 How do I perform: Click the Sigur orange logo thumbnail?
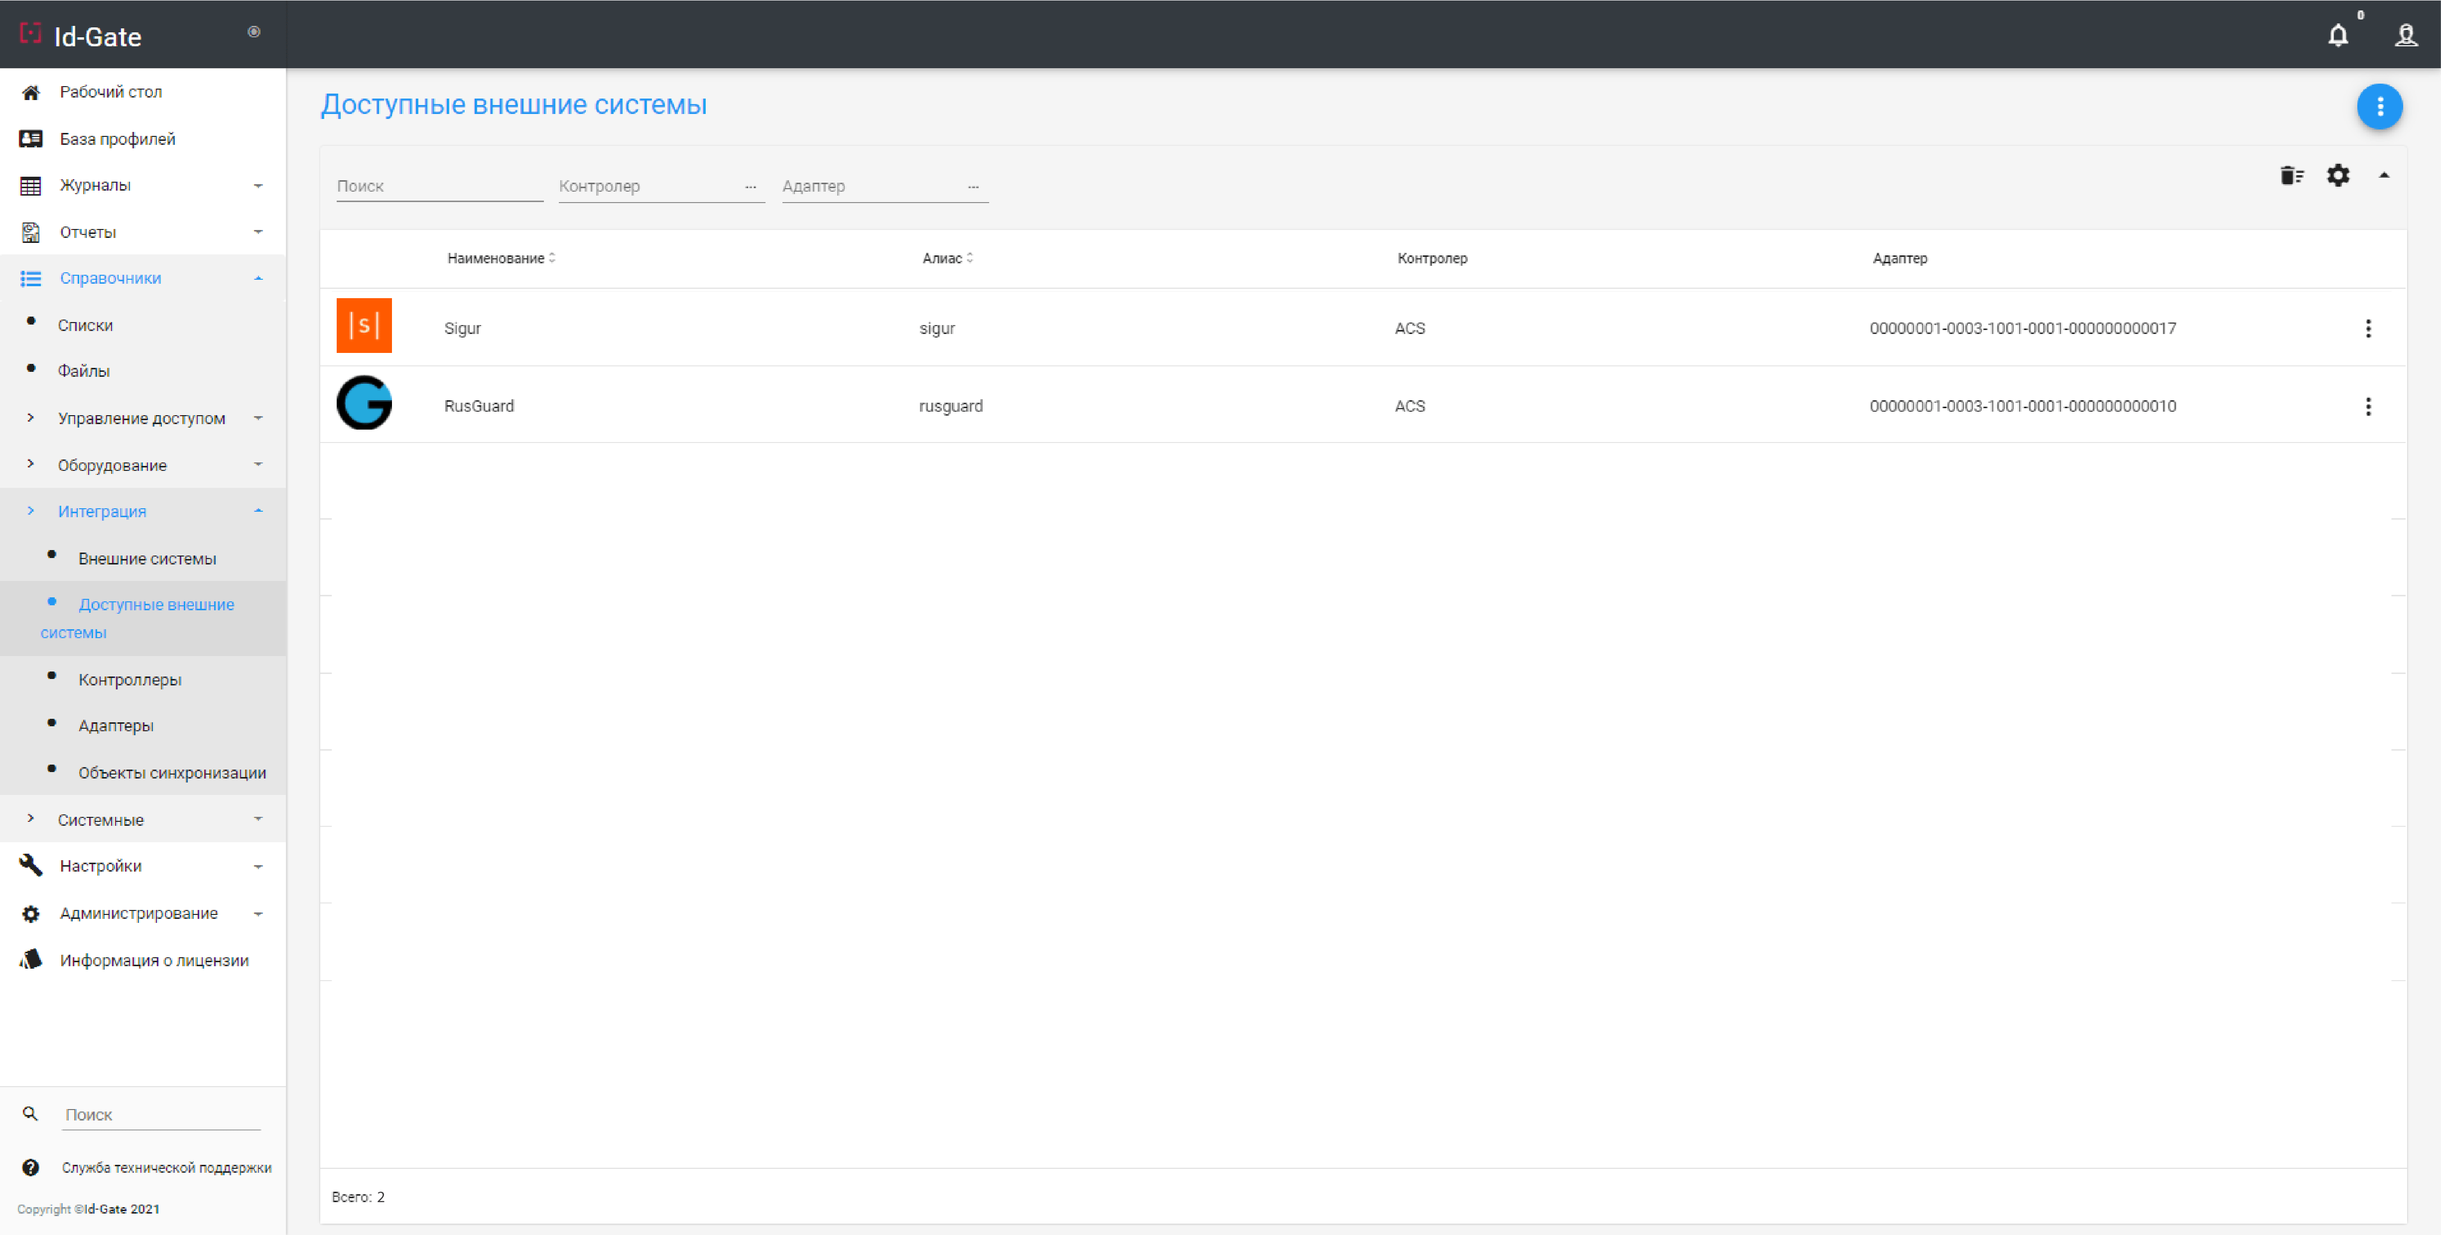point(364,326)
